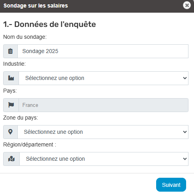Click the factory icon next to Industrie
The width and height of the screenshot is (194, 192).
click(x=11, y=78)
